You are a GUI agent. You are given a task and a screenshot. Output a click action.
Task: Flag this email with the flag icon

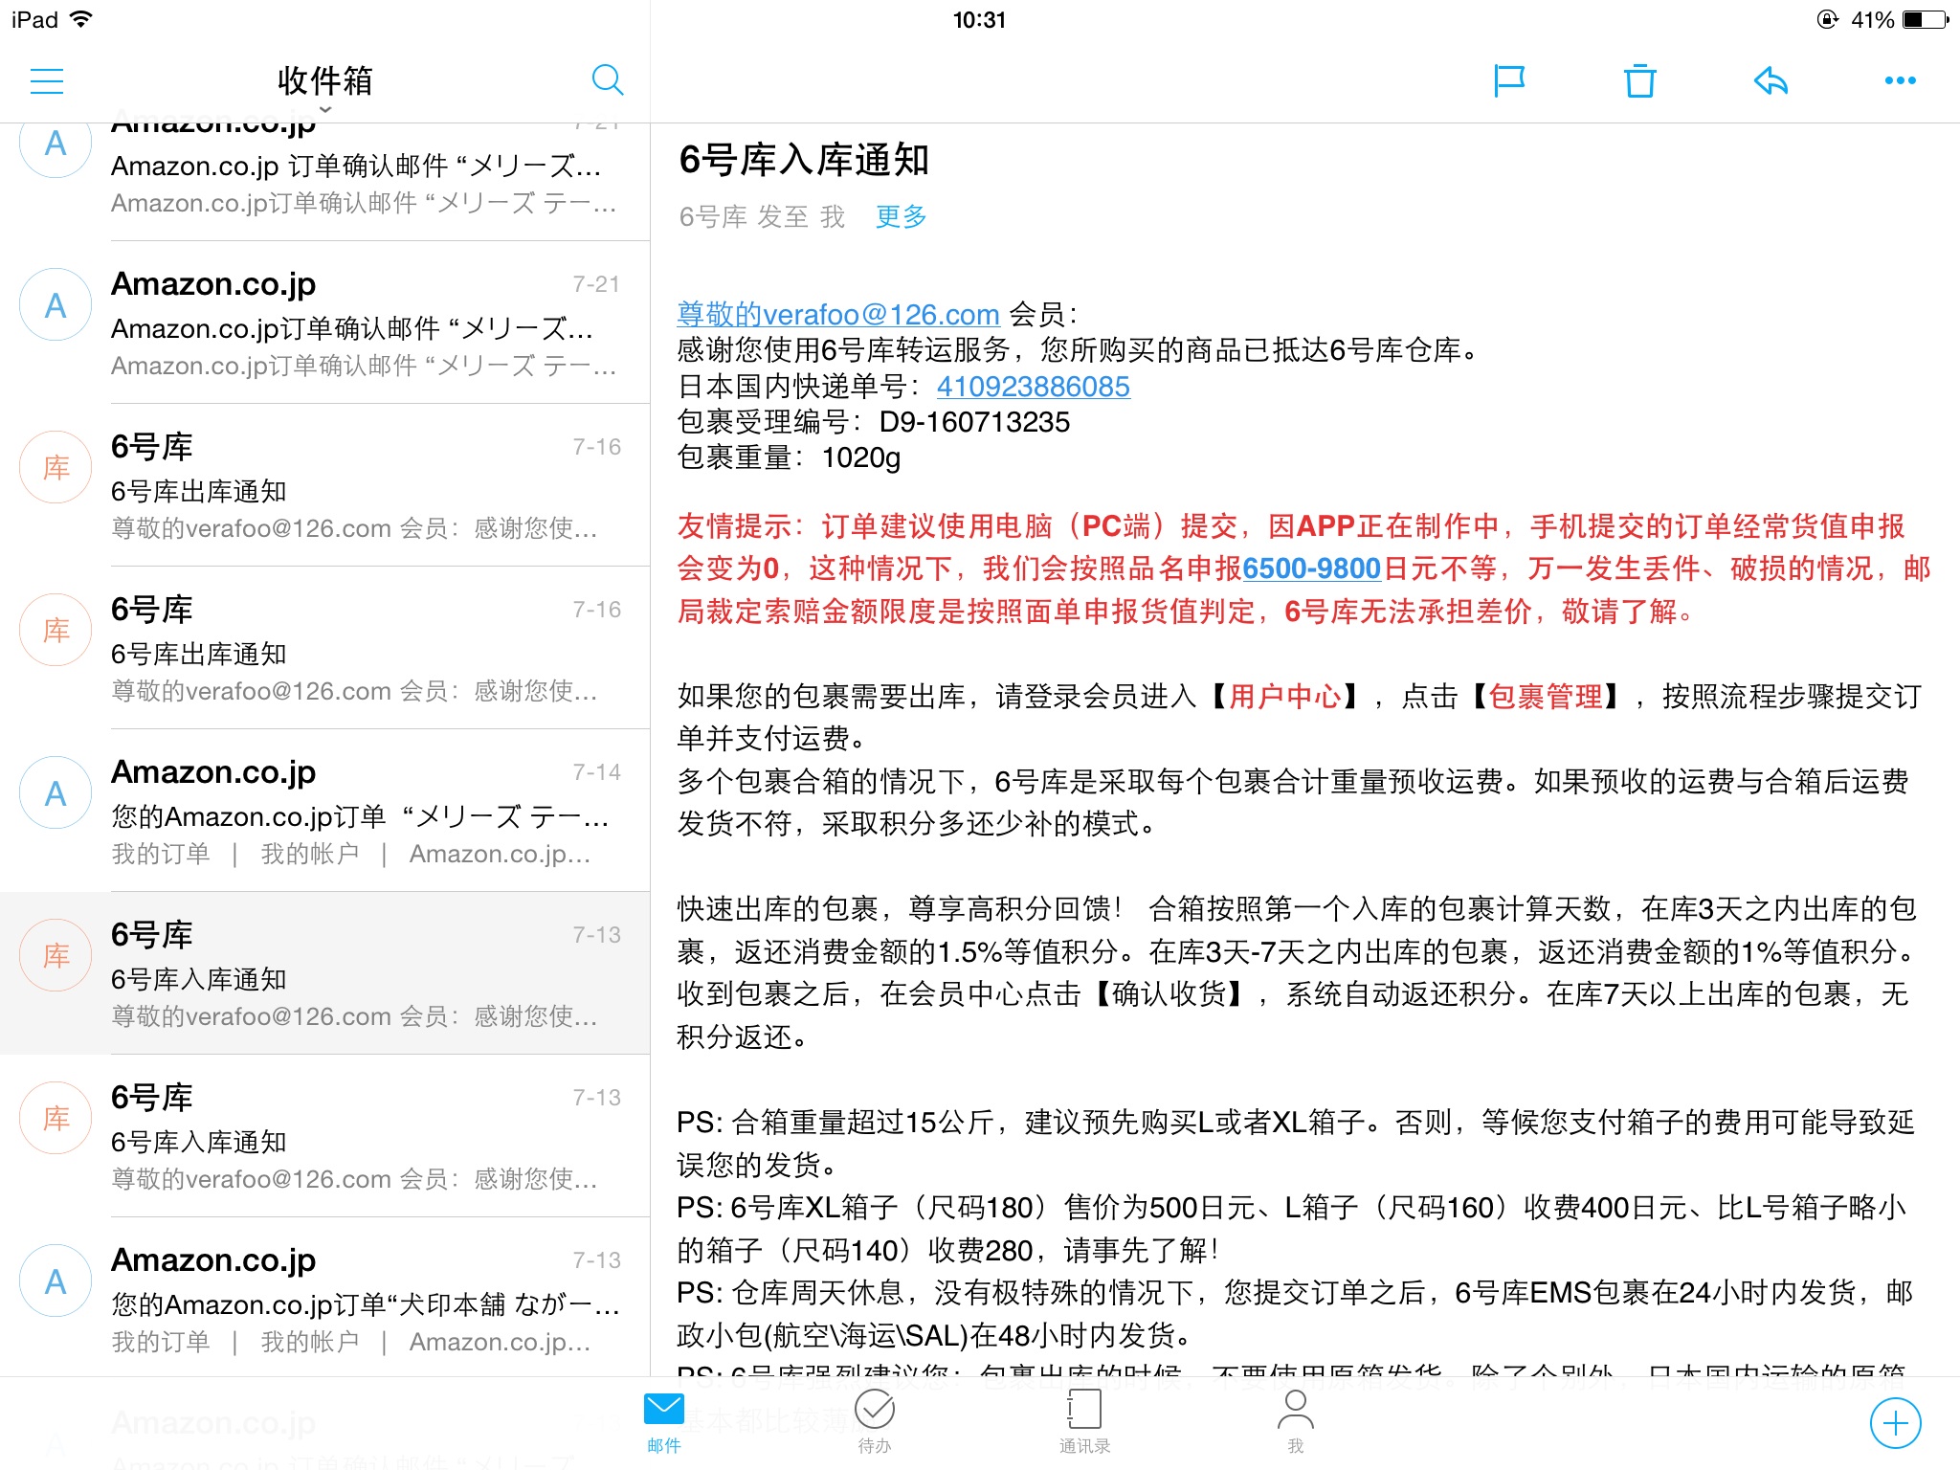[x=1509, y=80]
